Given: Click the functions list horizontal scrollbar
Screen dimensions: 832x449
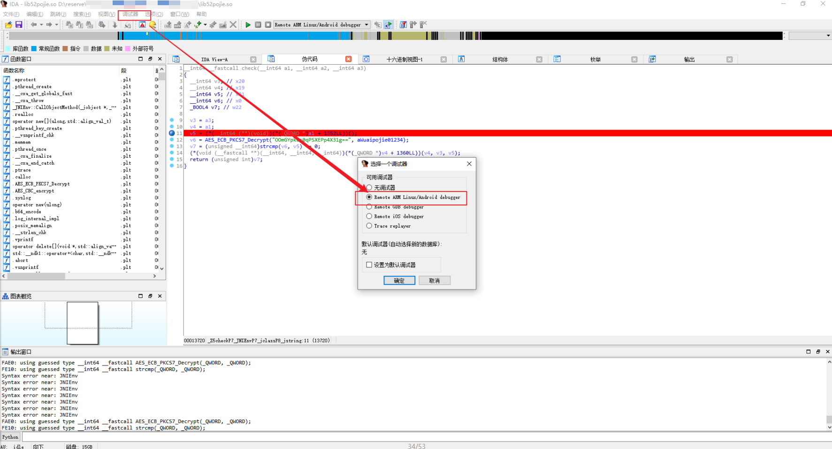Looking at the screenshot, I should point(80,276).
